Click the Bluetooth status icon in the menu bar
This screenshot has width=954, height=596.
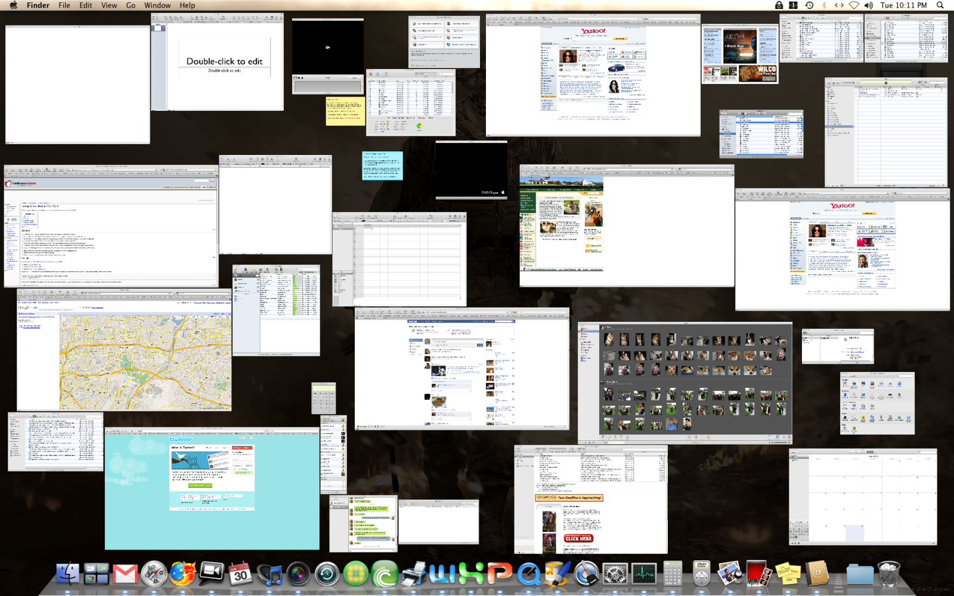[x=825, y=5]
